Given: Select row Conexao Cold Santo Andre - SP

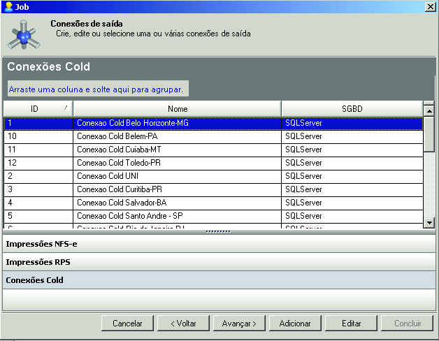Looking at the screenshot, I should click(x=178, y=216).
